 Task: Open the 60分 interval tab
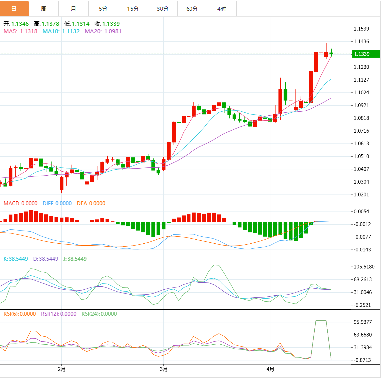pos(192,9)
